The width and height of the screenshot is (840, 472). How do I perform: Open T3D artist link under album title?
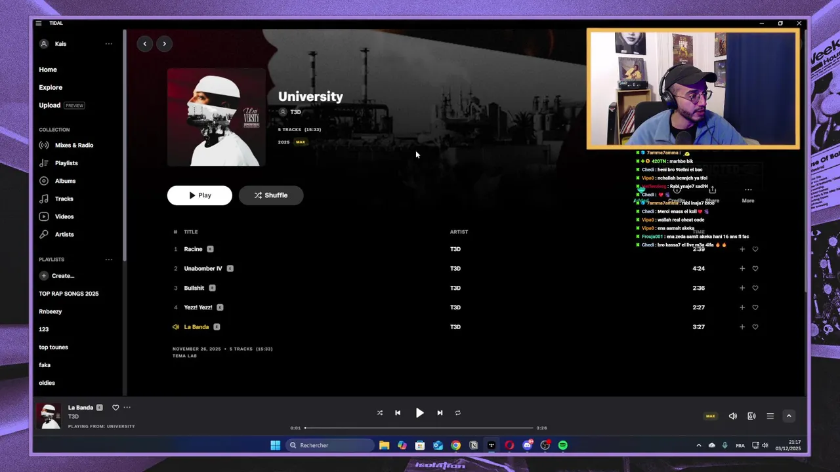[x=295, y=112]
